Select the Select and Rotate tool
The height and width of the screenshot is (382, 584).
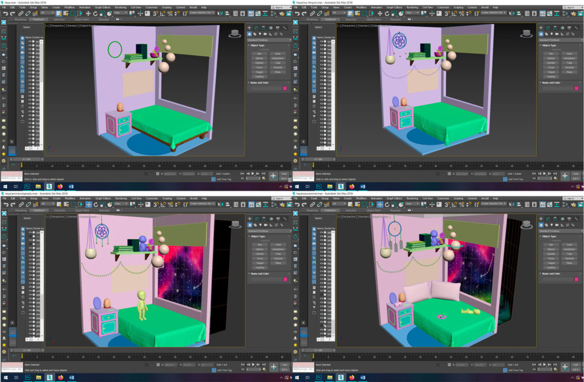point(95,13)
